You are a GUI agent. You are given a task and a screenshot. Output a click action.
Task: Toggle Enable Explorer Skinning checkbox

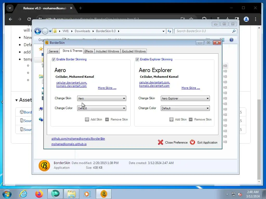[137, 59]
